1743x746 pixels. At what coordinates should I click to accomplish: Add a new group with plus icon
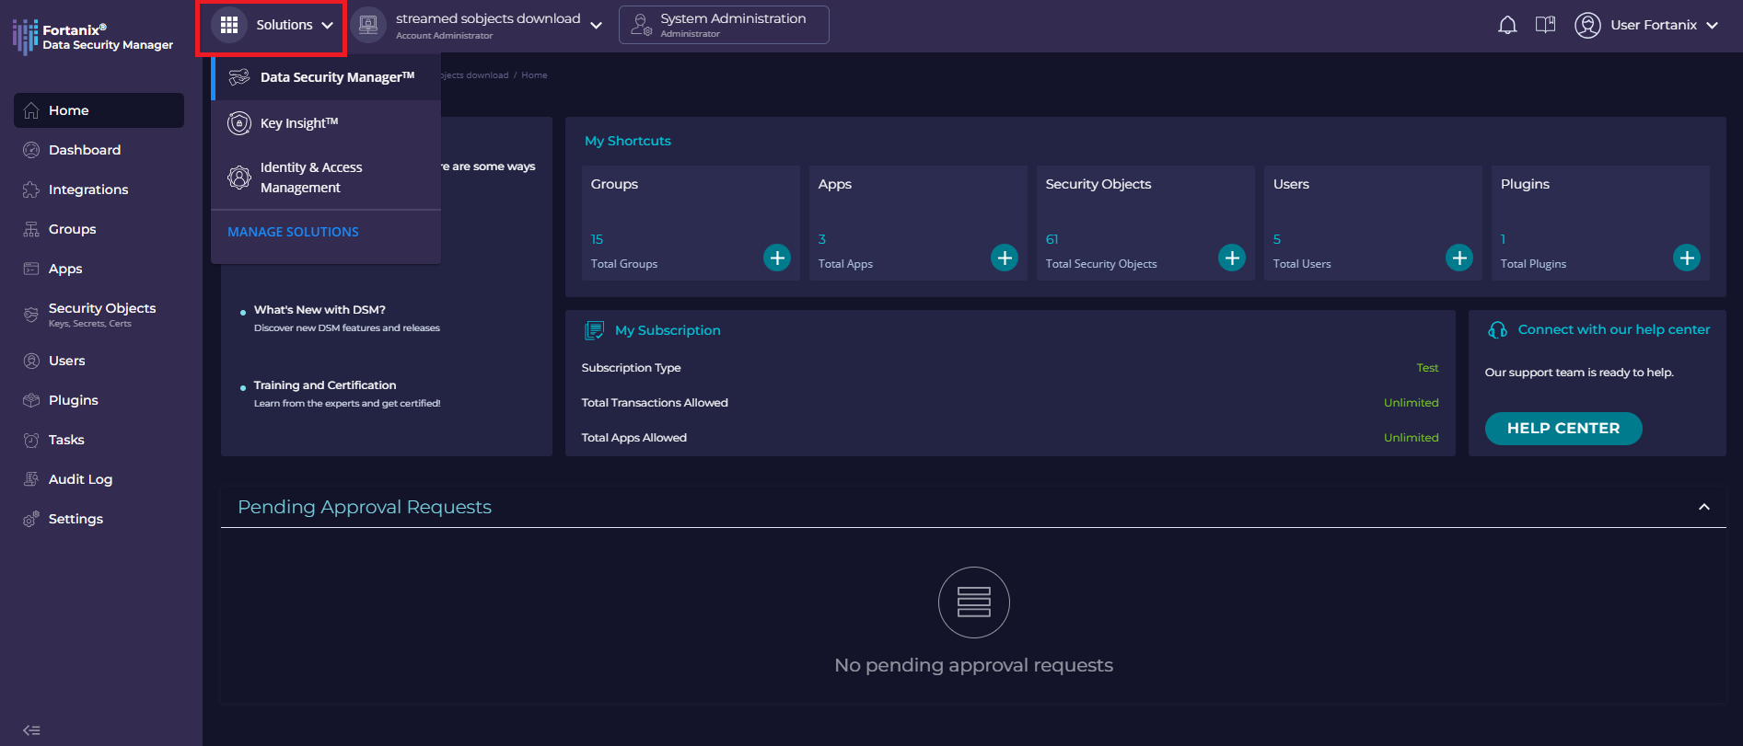tap(777, 258)
